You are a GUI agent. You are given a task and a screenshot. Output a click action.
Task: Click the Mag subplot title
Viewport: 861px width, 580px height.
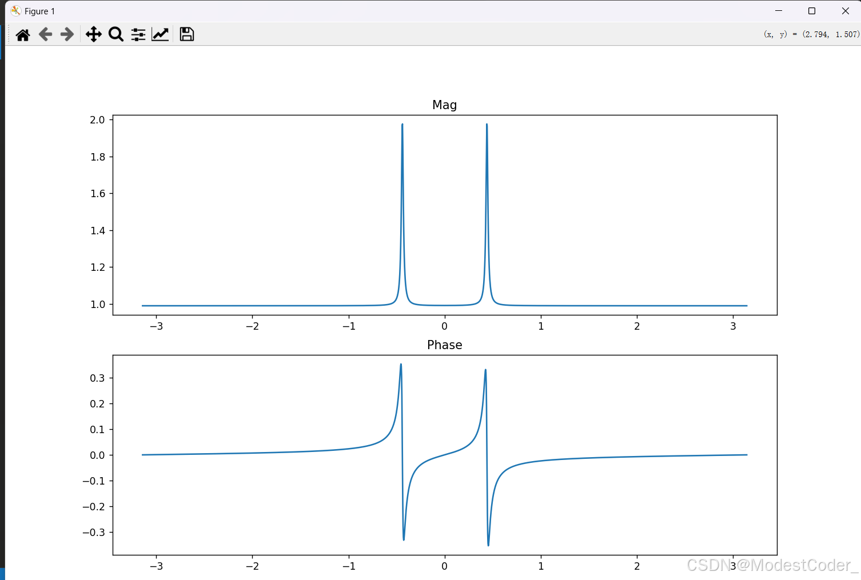(445, 105)
